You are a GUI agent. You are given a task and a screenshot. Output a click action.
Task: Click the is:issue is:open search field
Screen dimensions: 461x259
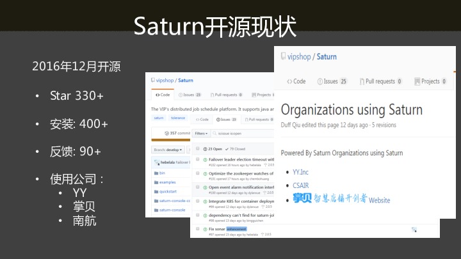coord(243,133)
